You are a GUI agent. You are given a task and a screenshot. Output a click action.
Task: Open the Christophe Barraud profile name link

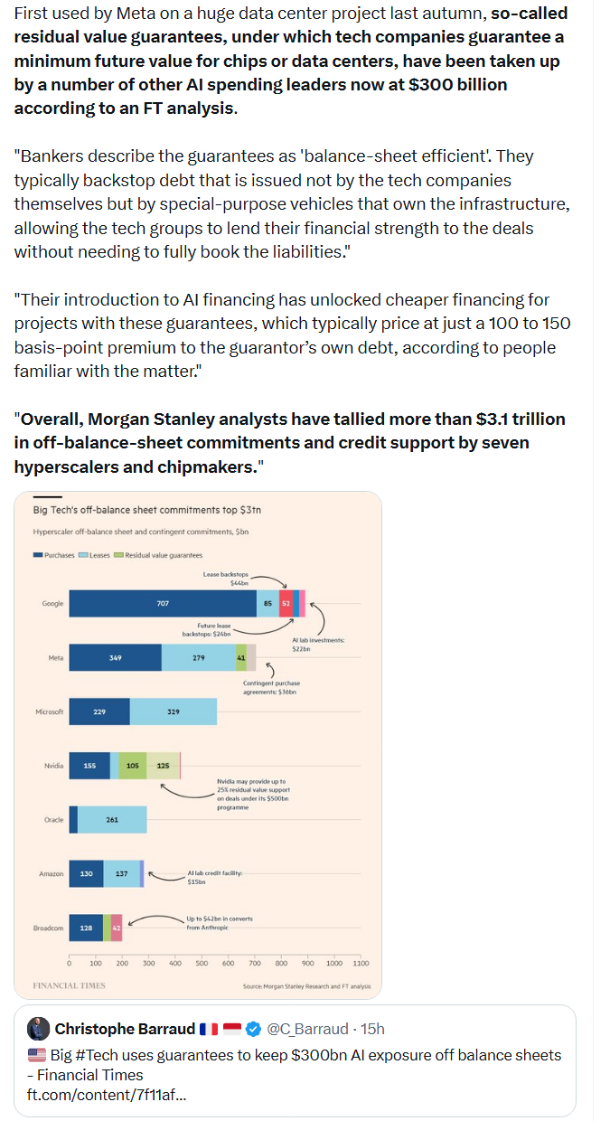(x=125, y=1029)
